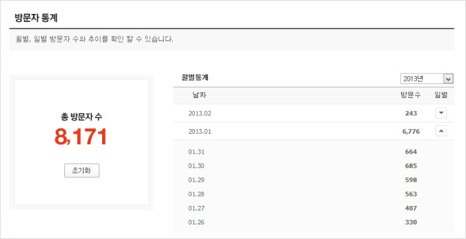
Task: Click the 방문수 column header
Action: click(x=410, y=95)
